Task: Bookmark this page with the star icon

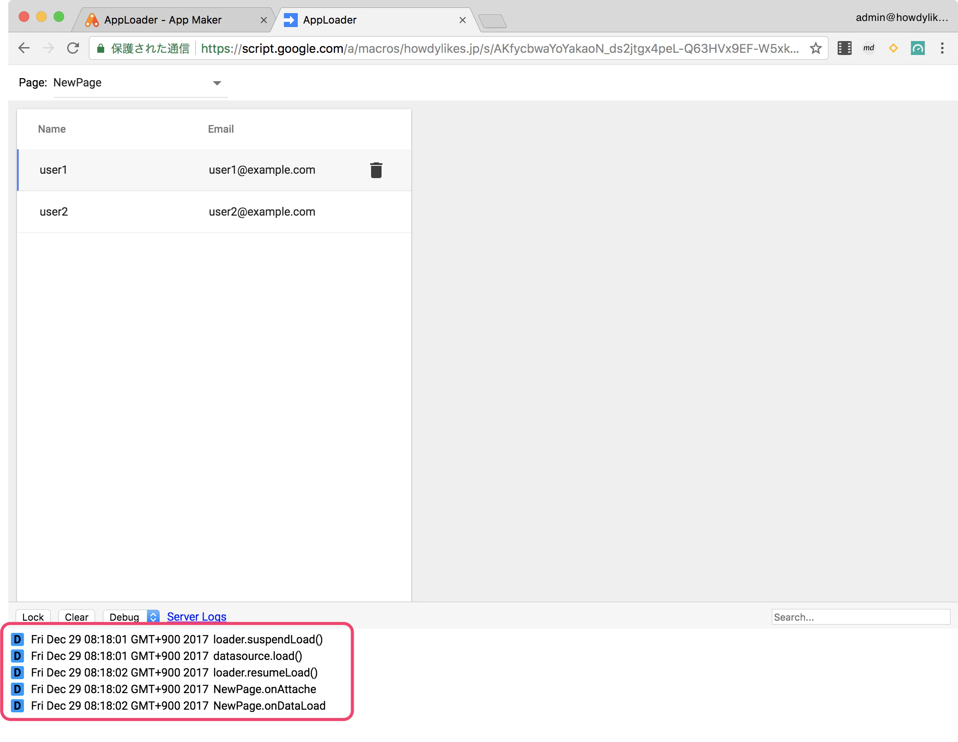Action: point(815,48)
